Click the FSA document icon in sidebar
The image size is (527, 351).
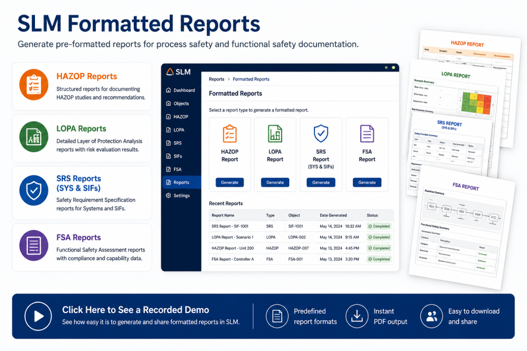tap(168, 169)
